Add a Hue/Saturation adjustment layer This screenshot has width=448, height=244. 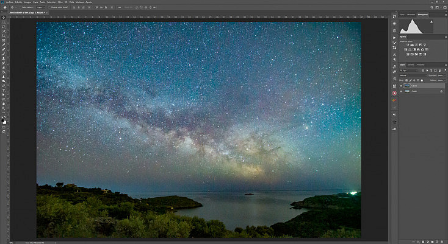point(406,49)
